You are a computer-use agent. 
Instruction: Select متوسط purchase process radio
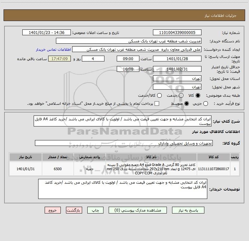187,104
